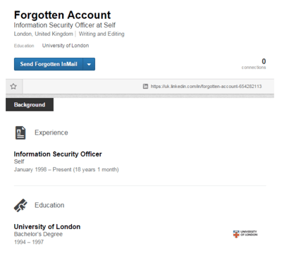Click the London, United Kingdom location
Image resolution: width=282 pixels, height=260 pixels.
click(x=44, y=34)
